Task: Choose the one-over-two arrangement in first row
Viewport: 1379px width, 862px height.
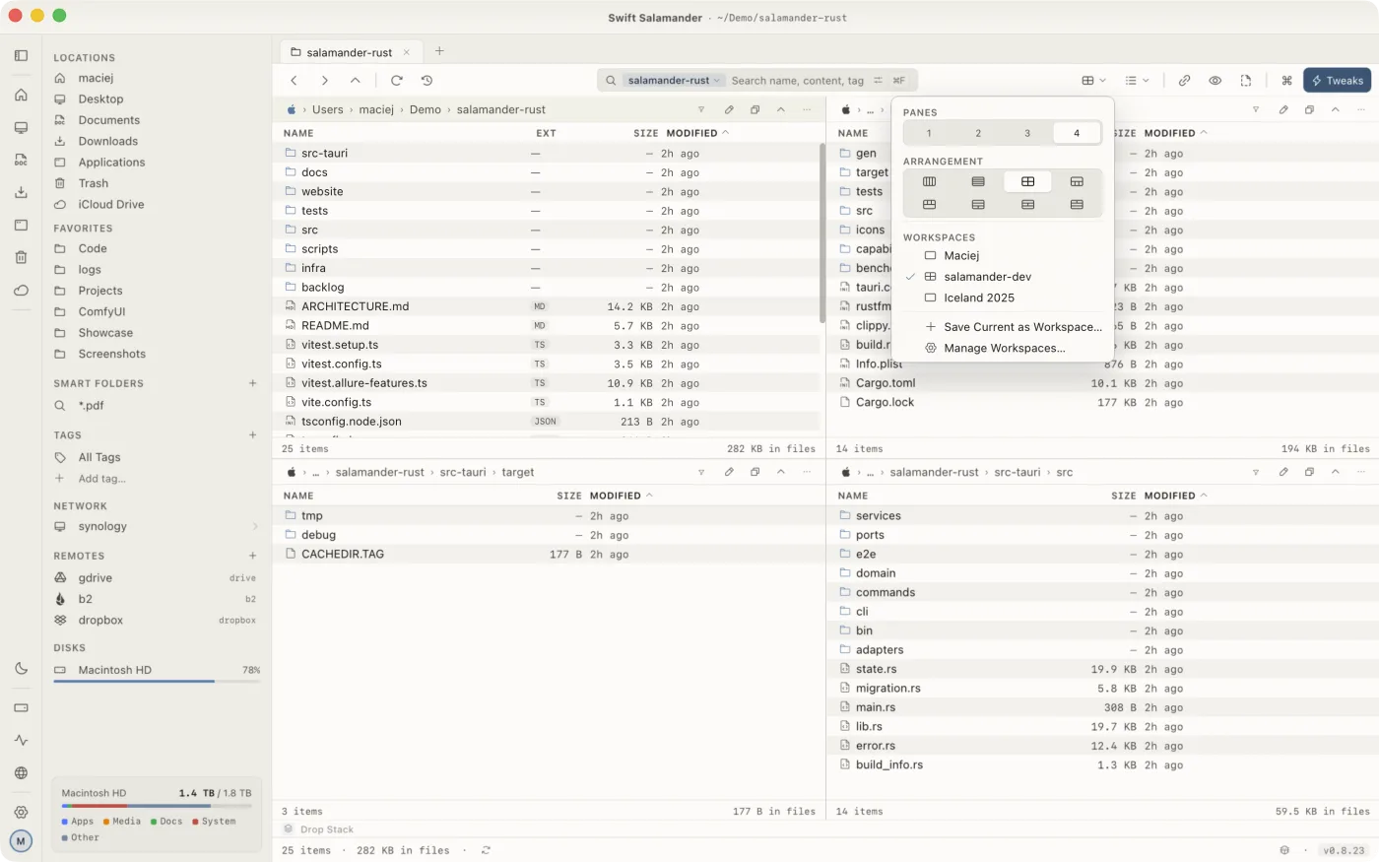Action: 1077,181
